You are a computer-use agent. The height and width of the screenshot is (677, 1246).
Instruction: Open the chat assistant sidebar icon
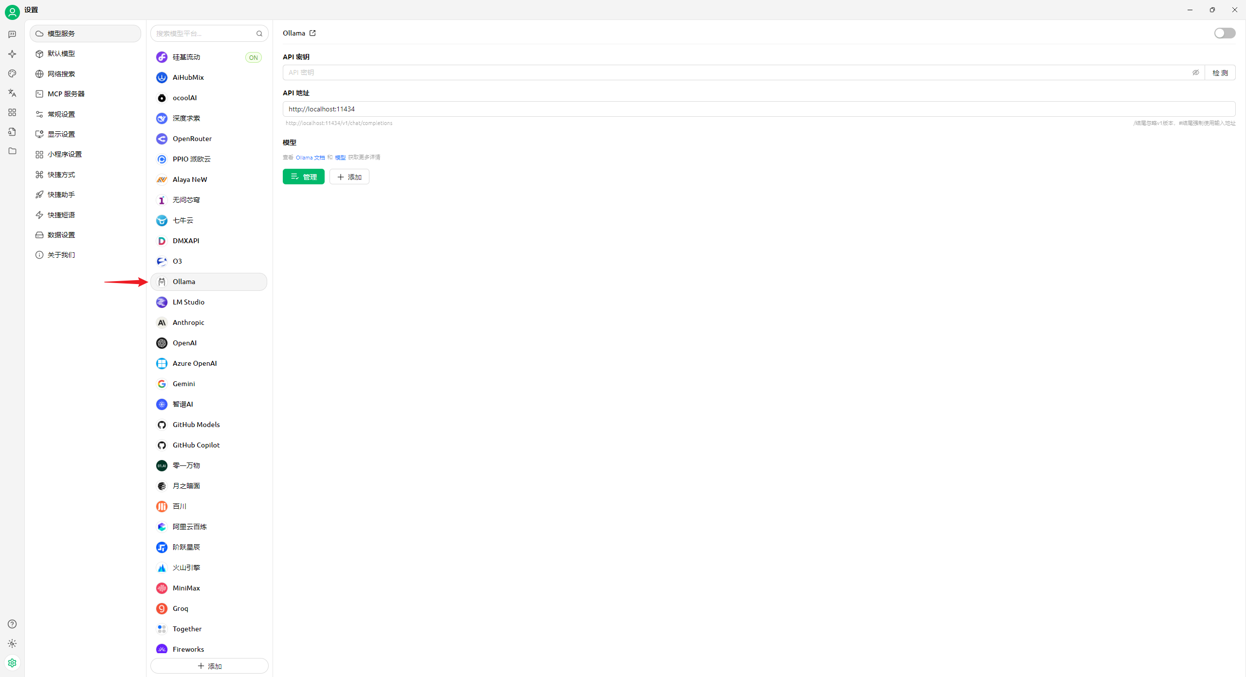pos(12,35)
